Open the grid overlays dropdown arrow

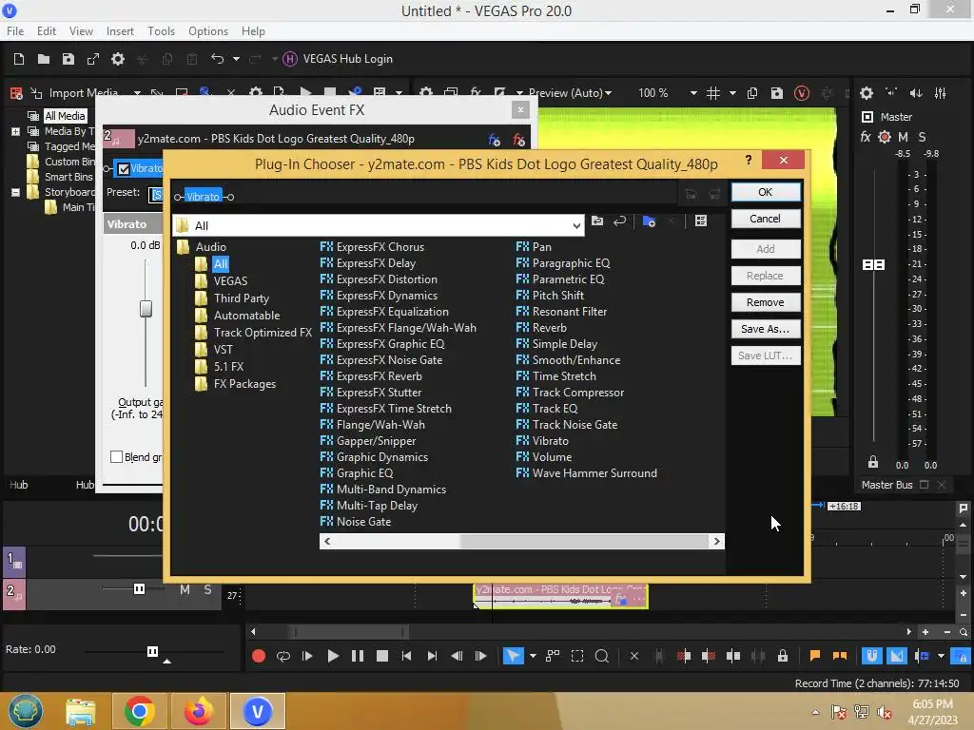[732, 93]
